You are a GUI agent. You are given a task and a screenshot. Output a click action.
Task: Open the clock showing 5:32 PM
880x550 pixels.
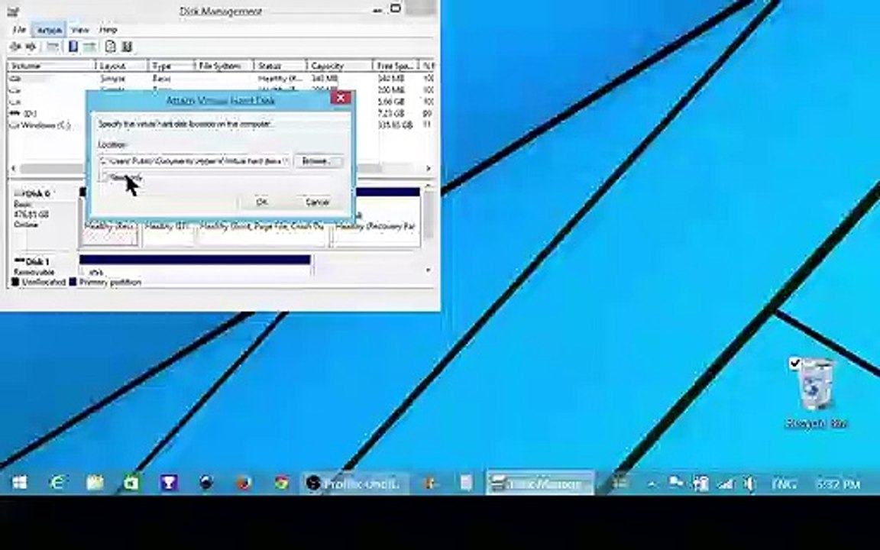(x=838, y=484)
